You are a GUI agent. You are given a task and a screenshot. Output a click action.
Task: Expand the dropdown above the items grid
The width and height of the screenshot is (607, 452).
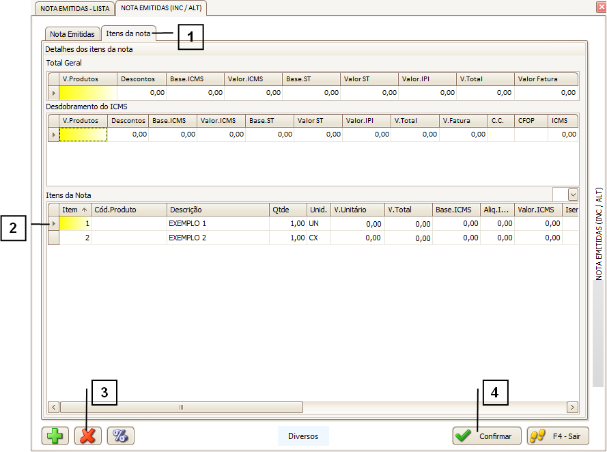(572, 195)
